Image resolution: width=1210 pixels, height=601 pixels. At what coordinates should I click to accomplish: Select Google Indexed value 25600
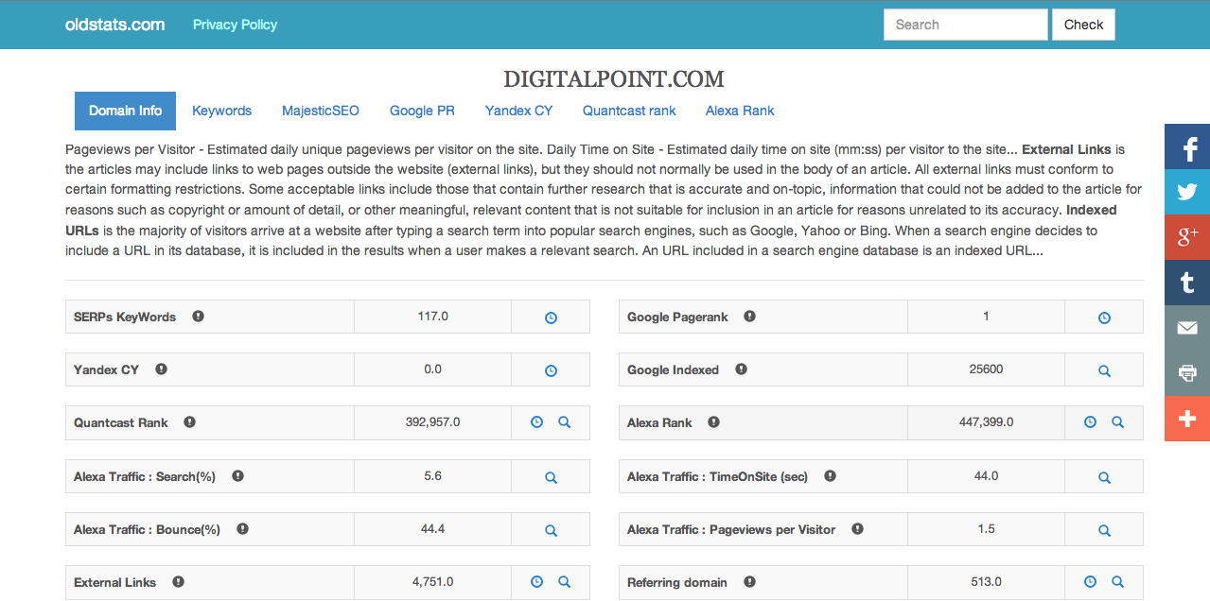tap(986, 369)
